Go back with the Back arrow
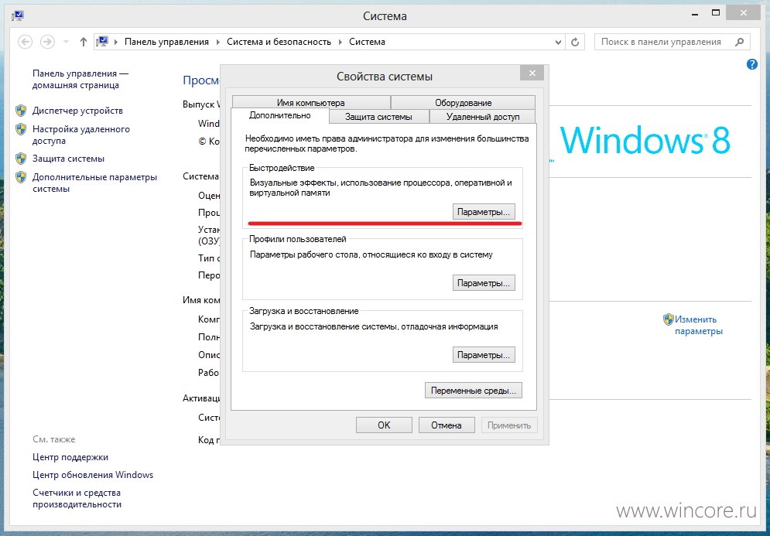This screenshot has width=770, height=536. (25, 42)
